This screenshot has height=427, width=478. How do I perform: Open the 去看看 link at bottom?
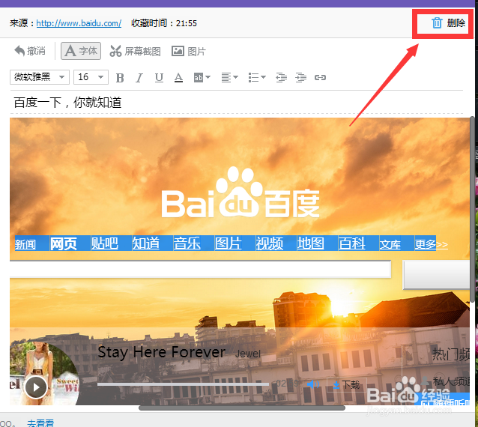[x=40, y=423]
